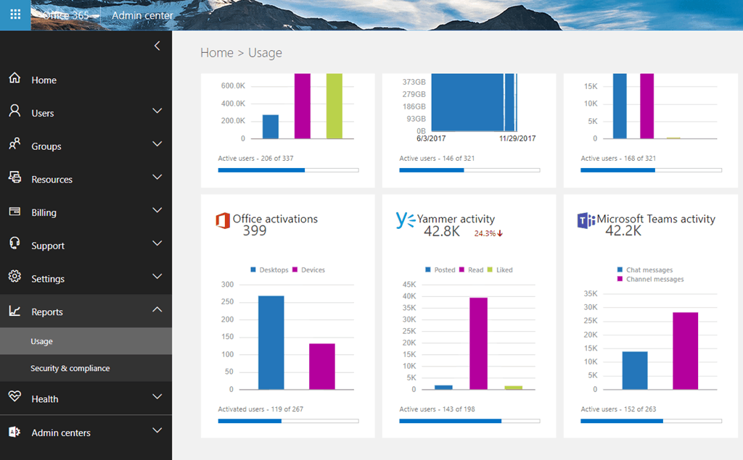Viewport: 743px width, 460px height.
Task: Go to Home breadcrumb link
Action: [x=216, y=53]
